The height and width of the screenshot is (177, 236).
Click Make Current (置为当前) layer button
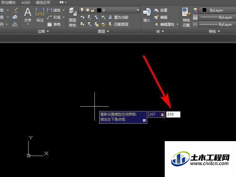(x=118, y=17)
